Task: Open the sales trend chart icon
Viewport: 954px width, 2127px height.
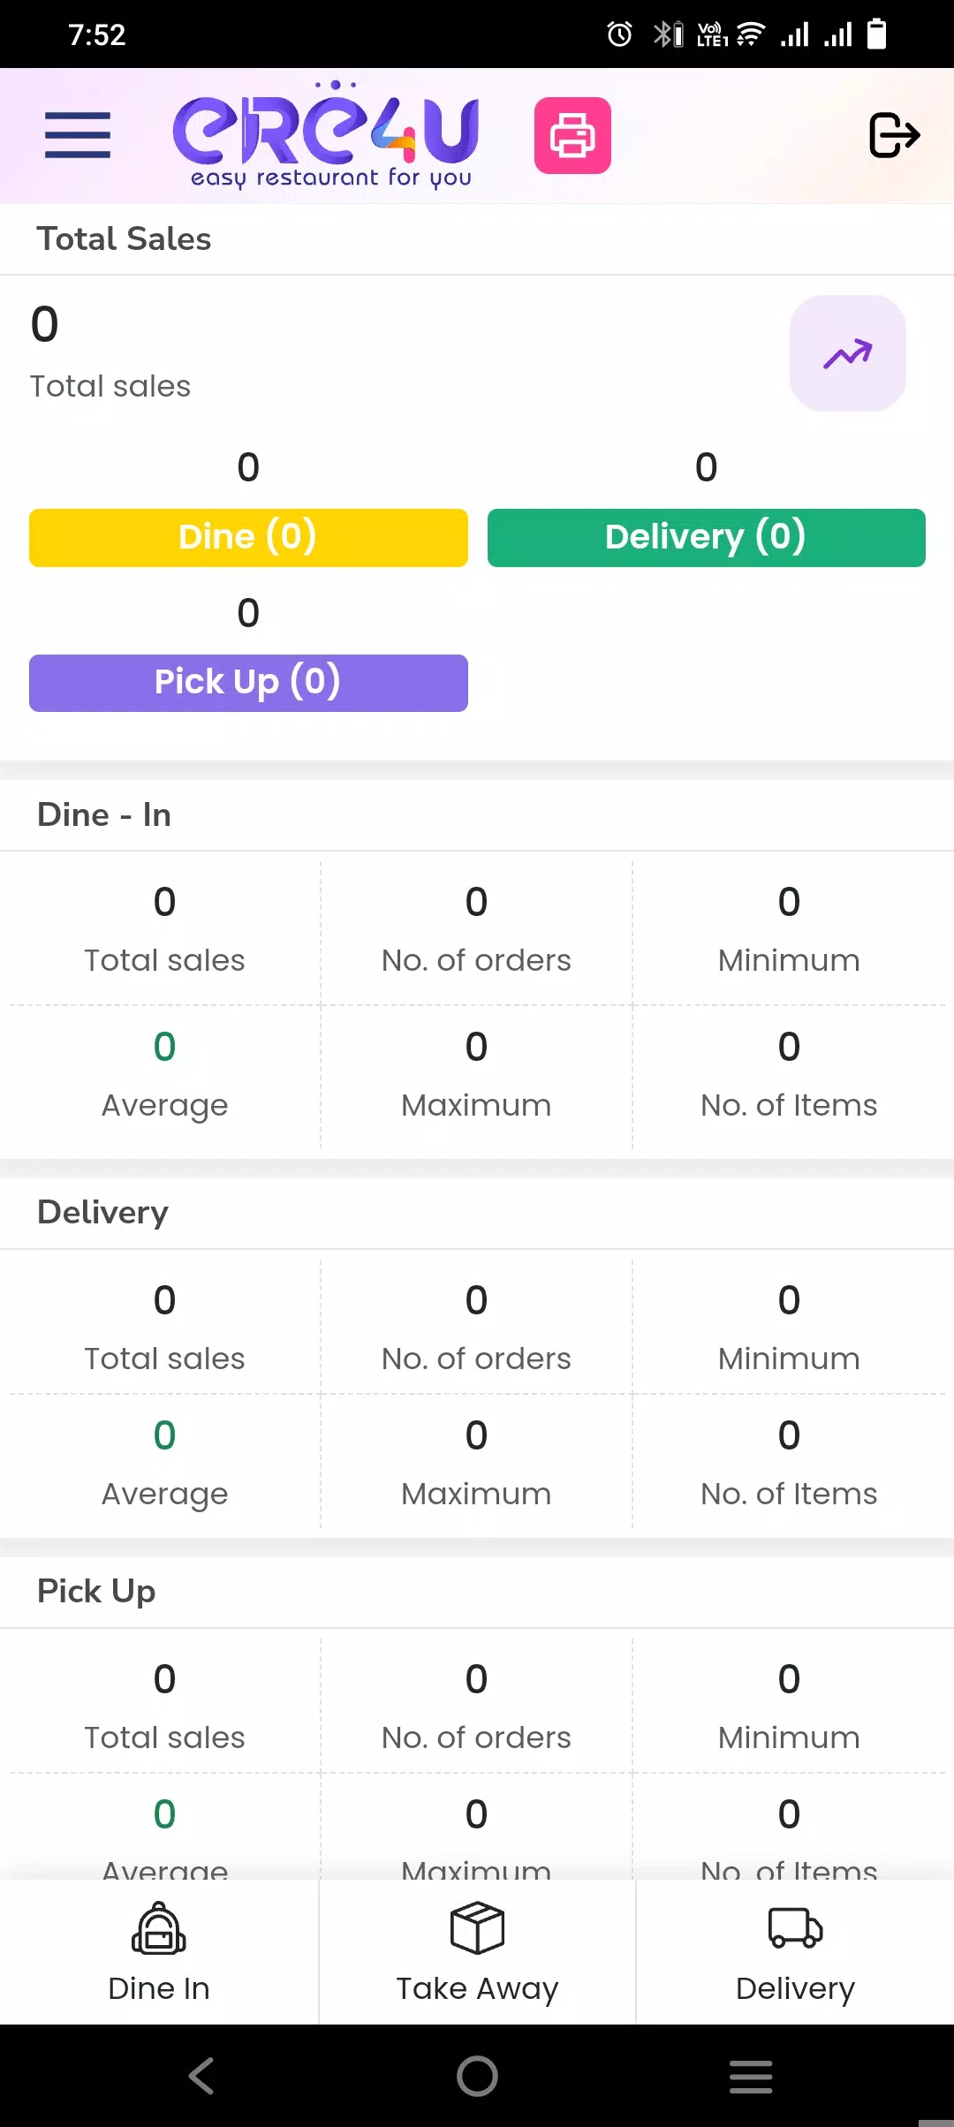Action: pyautogui.click(x=847, y=353)
